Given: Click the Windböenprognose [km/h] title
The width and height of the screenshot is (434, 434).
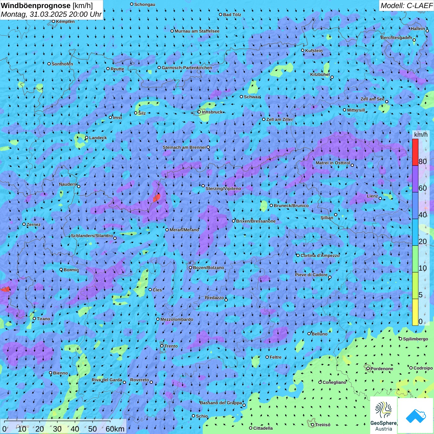Looking at the screenshot, I should 47,6.
